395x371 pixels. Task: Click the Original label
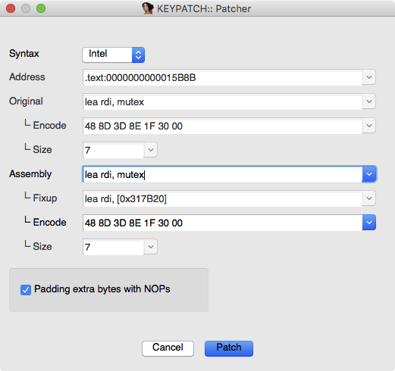click(26, 101)
